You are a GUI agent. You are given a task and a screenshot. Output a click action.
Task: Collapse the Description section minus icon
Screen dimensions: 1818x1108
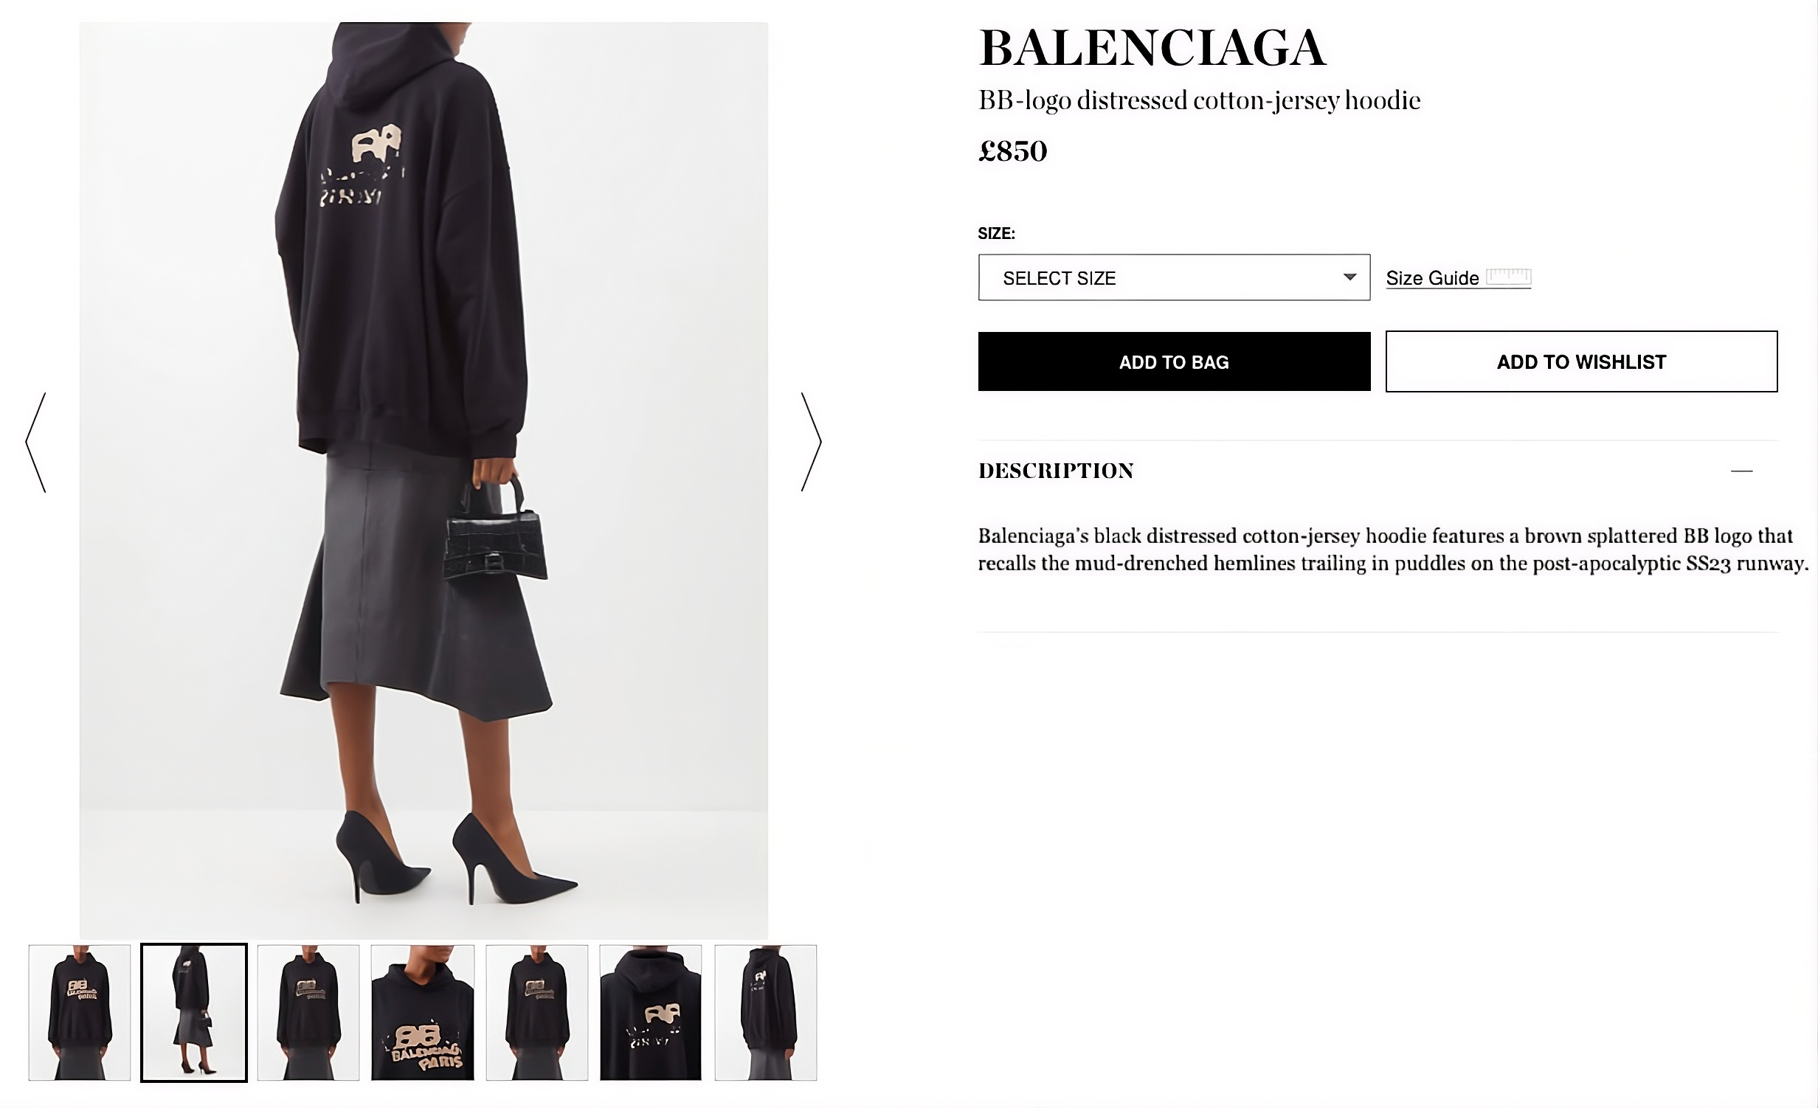1741,471
